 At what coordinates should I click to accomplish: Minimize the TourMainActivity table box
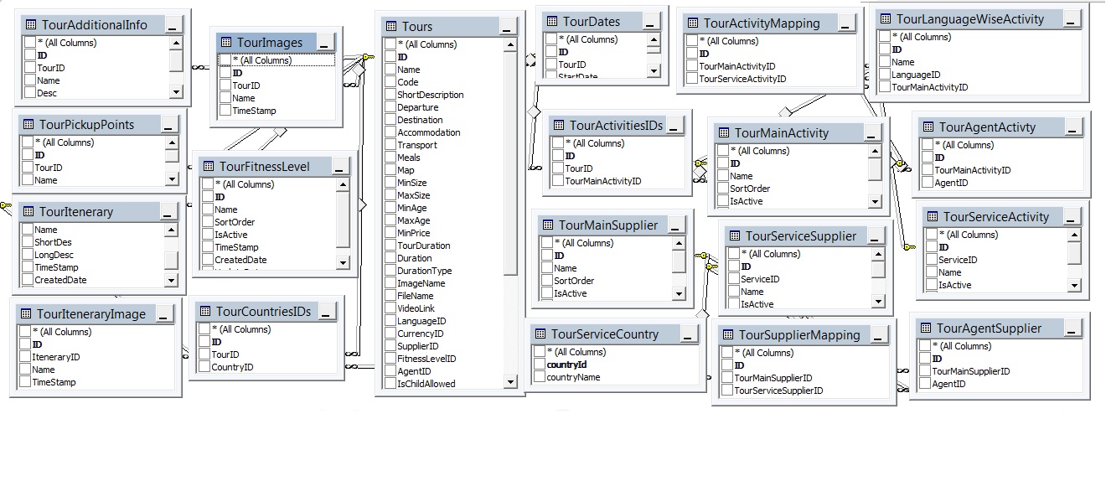pos(872,134)
